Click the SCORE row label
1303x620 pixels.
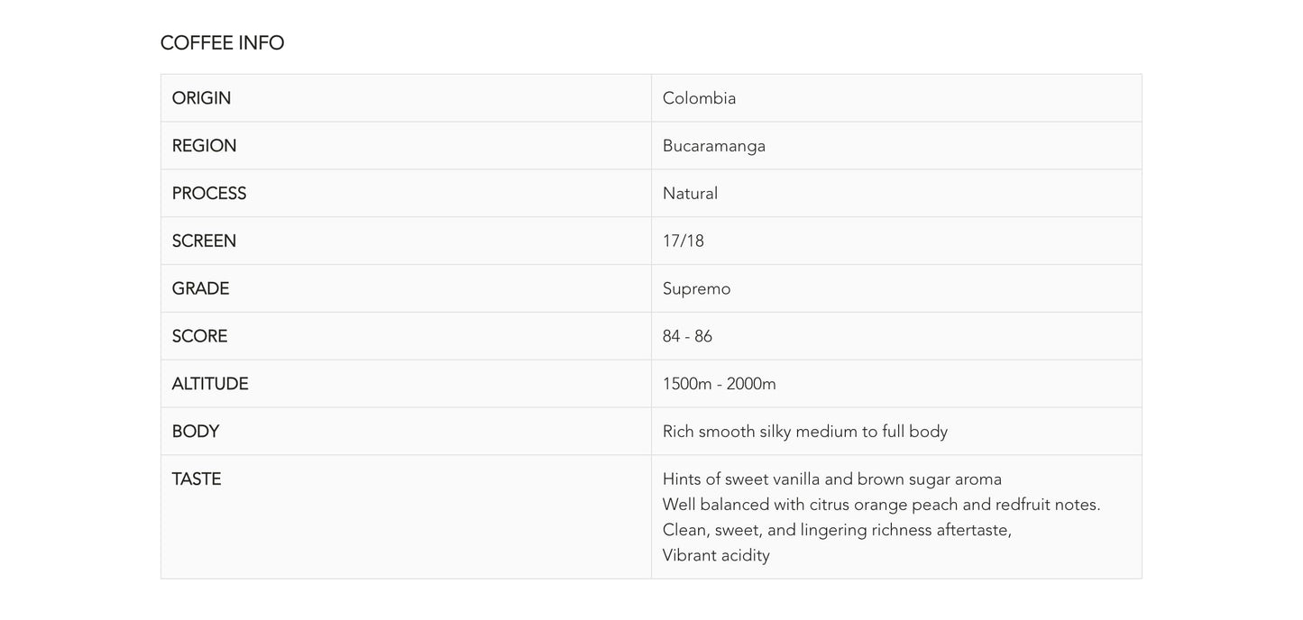coord(199,336)
